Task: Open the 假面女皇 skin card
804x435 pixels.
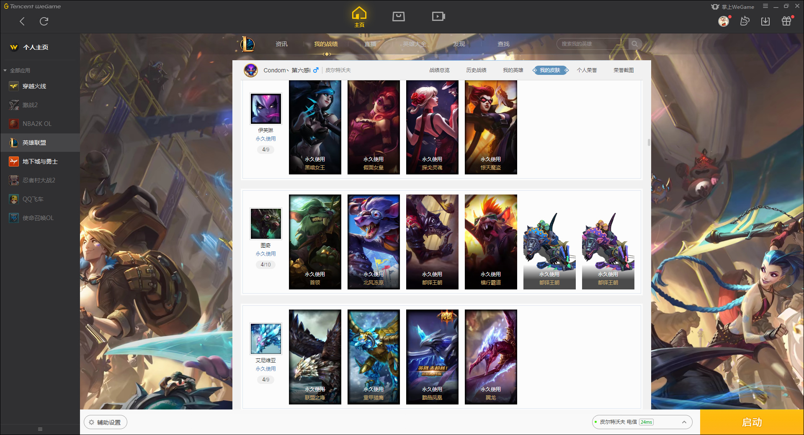Action: [374, 127]
